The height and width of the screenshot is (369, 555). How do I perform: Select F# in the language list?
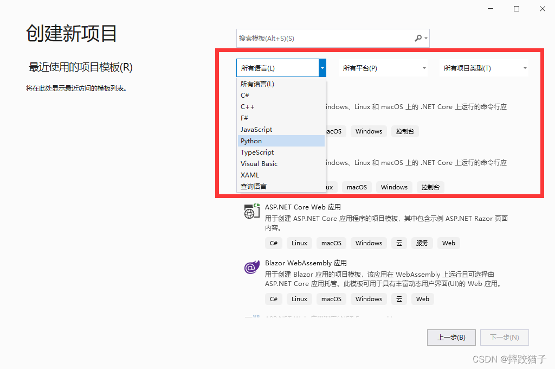(281, 118)
